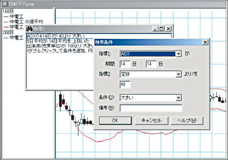Click the 備考(R) text field
This screenshot has height=160, width=228.
point(151,108)
